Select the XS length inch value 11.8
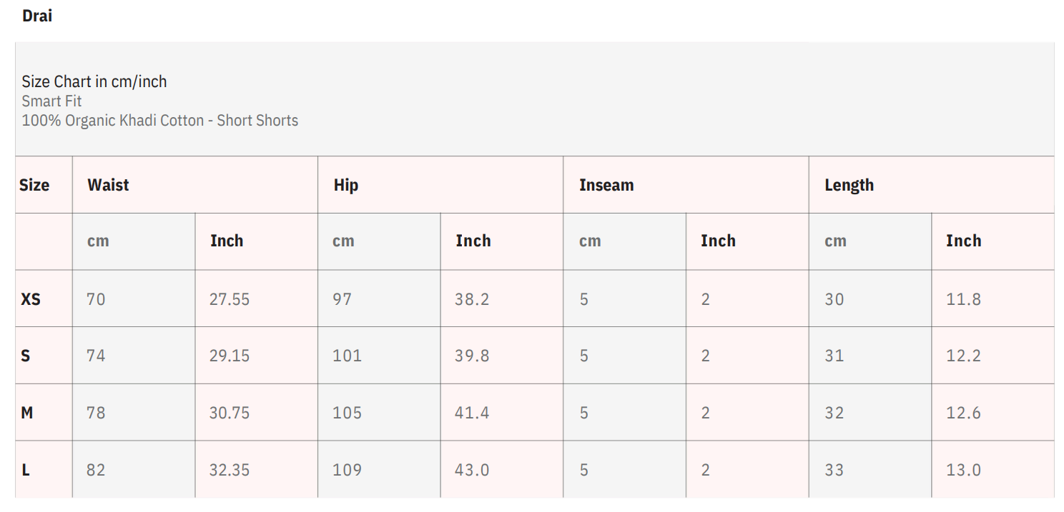Image resolution: width=1064 pixels, height=512 pixels. point(963,299)
